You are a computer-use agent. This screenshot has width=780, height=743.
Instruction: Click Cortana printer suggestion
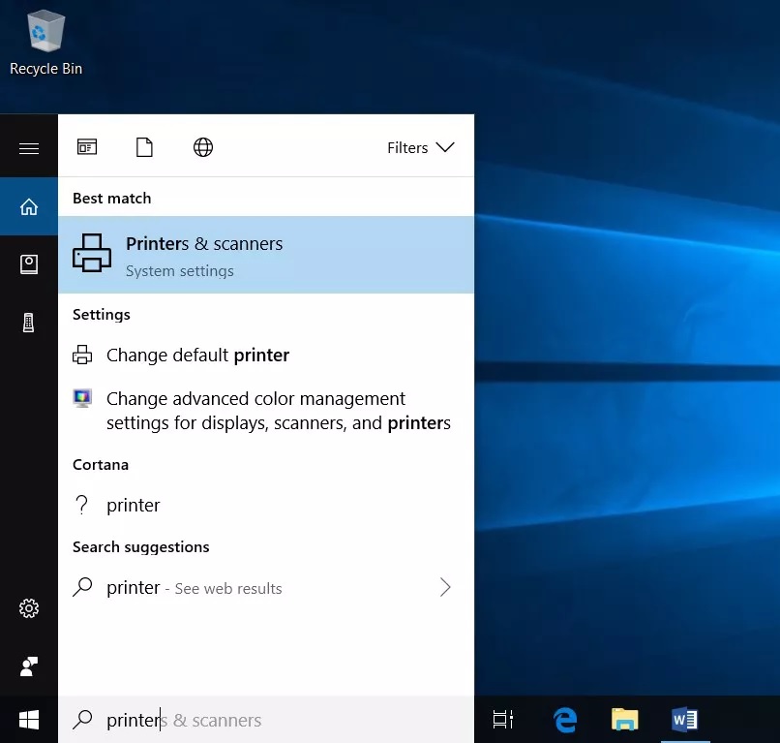tap(134, 506)
